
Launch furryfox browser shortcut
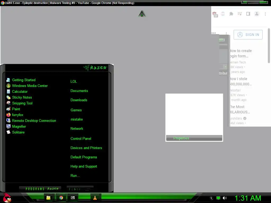15,115
